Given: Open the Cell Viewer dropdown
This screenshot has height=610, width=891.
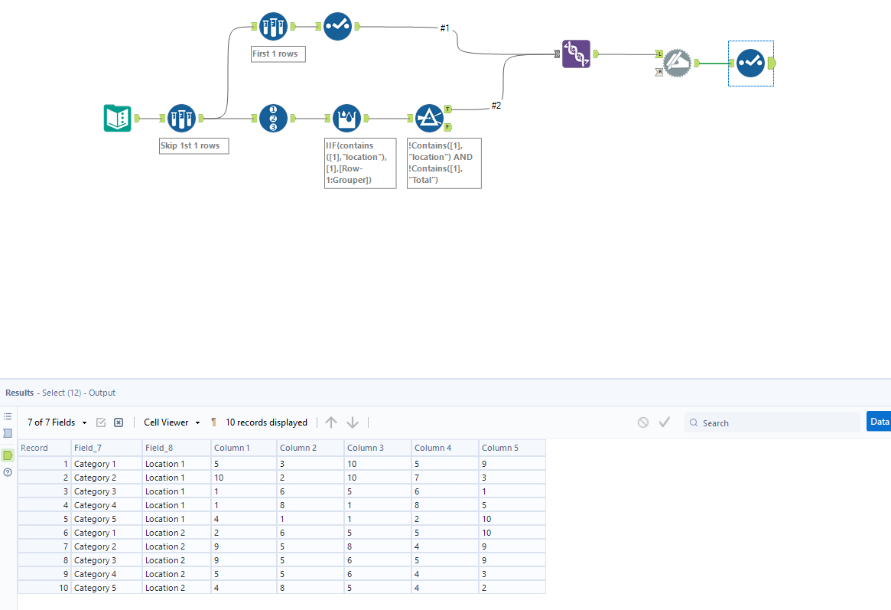Looking at the screenshot, I should (x=168, y=422).
